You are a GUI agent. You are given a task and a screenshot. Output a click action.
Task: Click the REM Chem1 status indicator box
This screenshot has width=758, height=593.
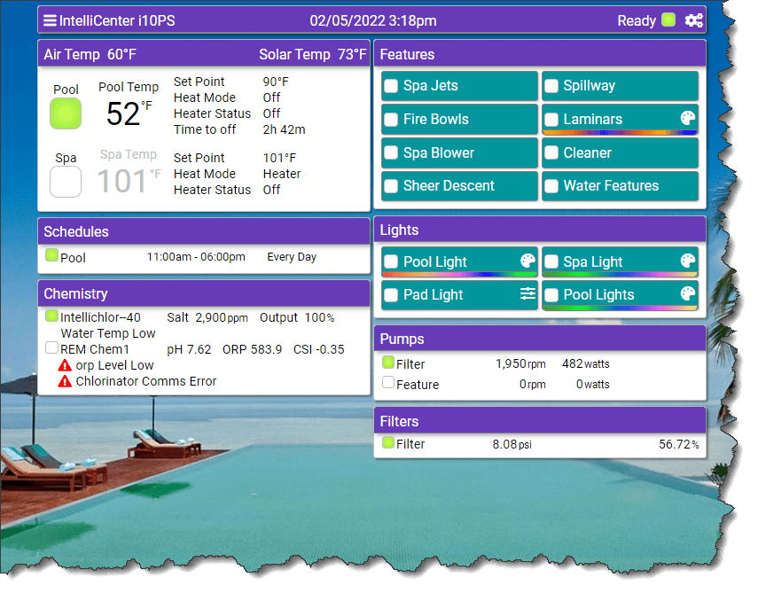(51, 347)
